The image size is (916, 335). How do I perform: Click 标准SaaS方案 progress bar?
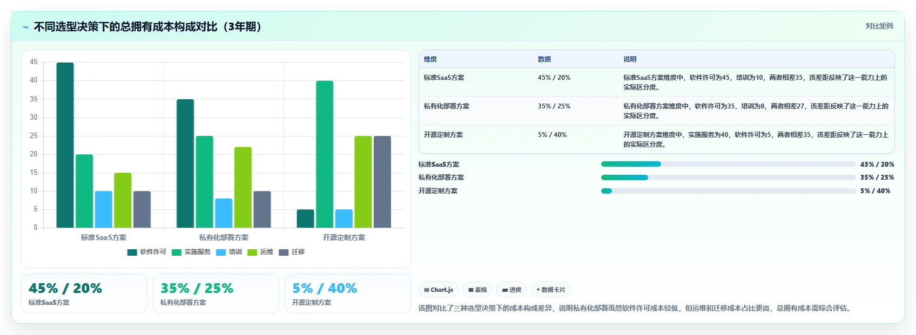click(728, 164)
